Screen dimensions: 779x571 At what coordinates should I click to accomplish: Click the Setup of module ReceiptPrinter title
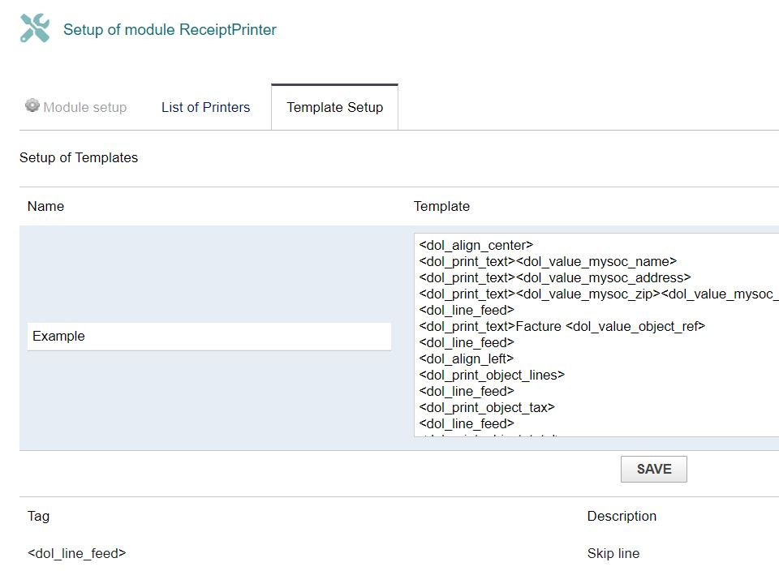coord(170,30)
